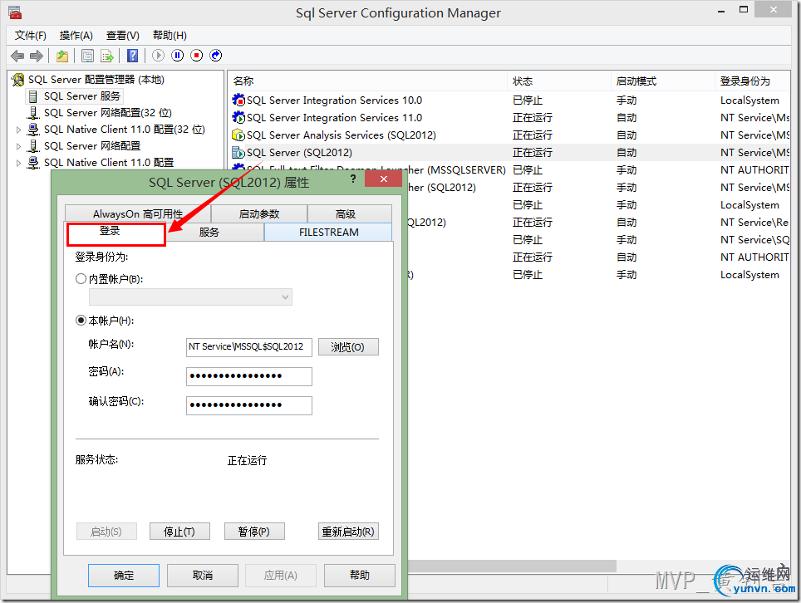Expand the SQL Native Client 11.0 配置 node
Screen dimensions: 801x603
click(x=19, y=163)
